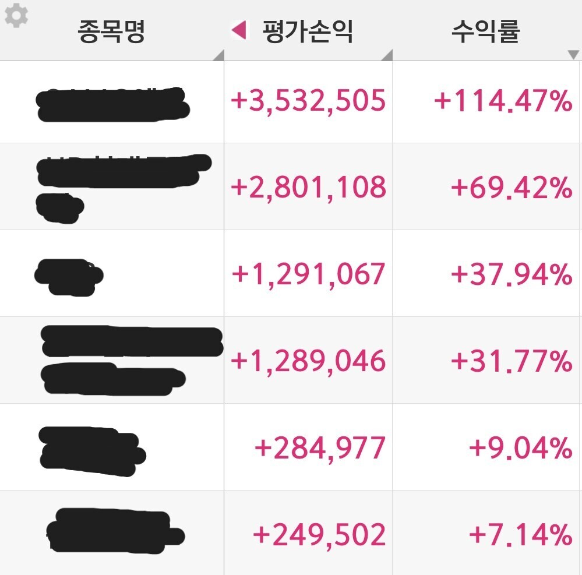The image size is (582, 575).
Task: Select the +31.77% return cell
Action: [486, 360]
